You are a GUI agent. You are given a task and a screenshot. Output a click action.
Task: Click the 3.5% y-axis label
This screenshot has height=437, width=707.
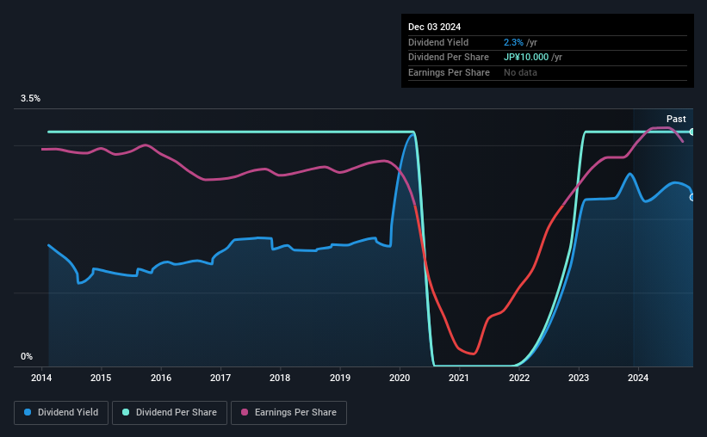(x=30, y=98)
